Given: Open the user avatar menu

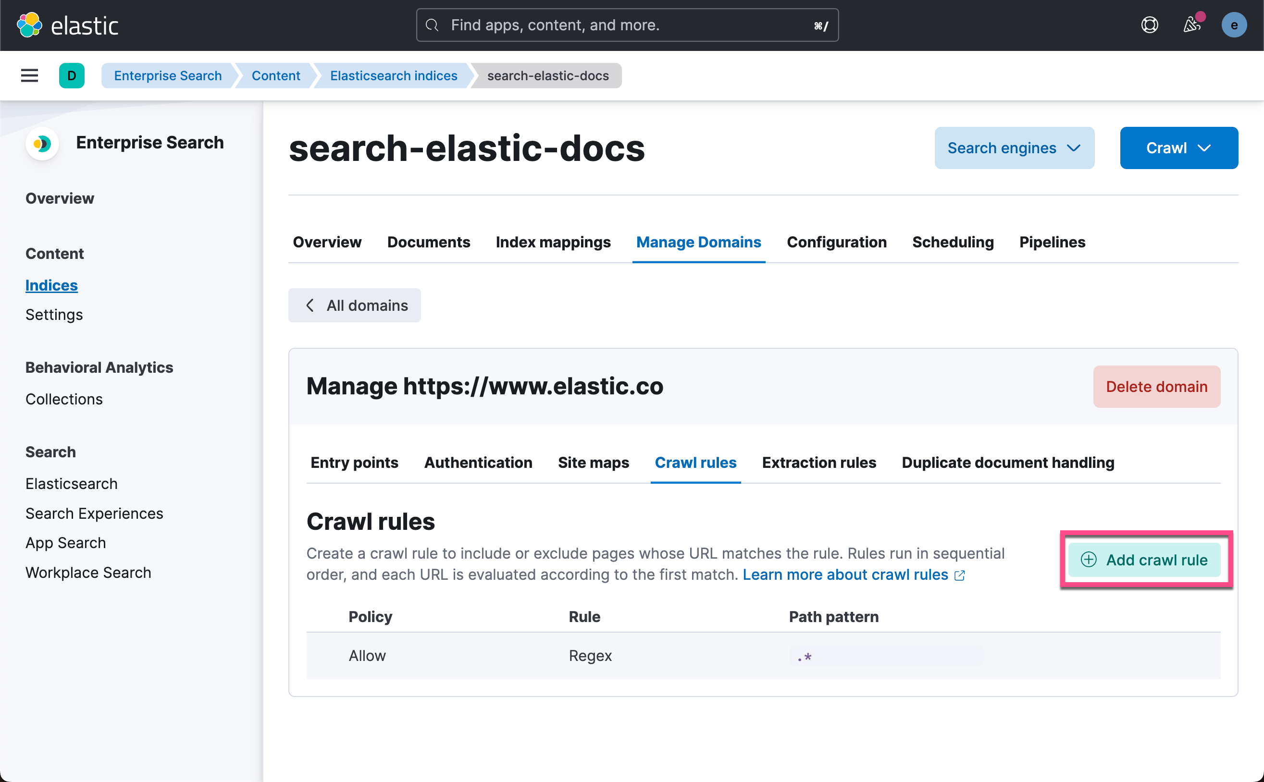Looking at the screenshot, I should tap(1233, 25).
